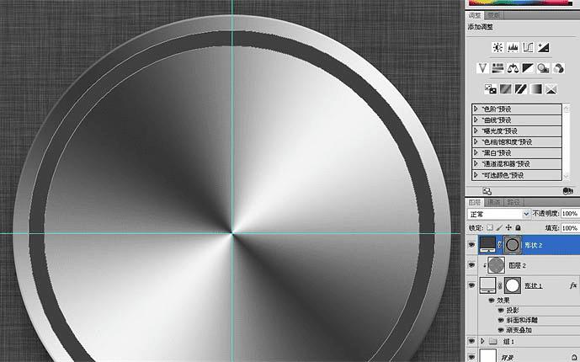580x362 pixels.
Task: Click the fx icon on 形状 1 layer
Action: (573, 285)
